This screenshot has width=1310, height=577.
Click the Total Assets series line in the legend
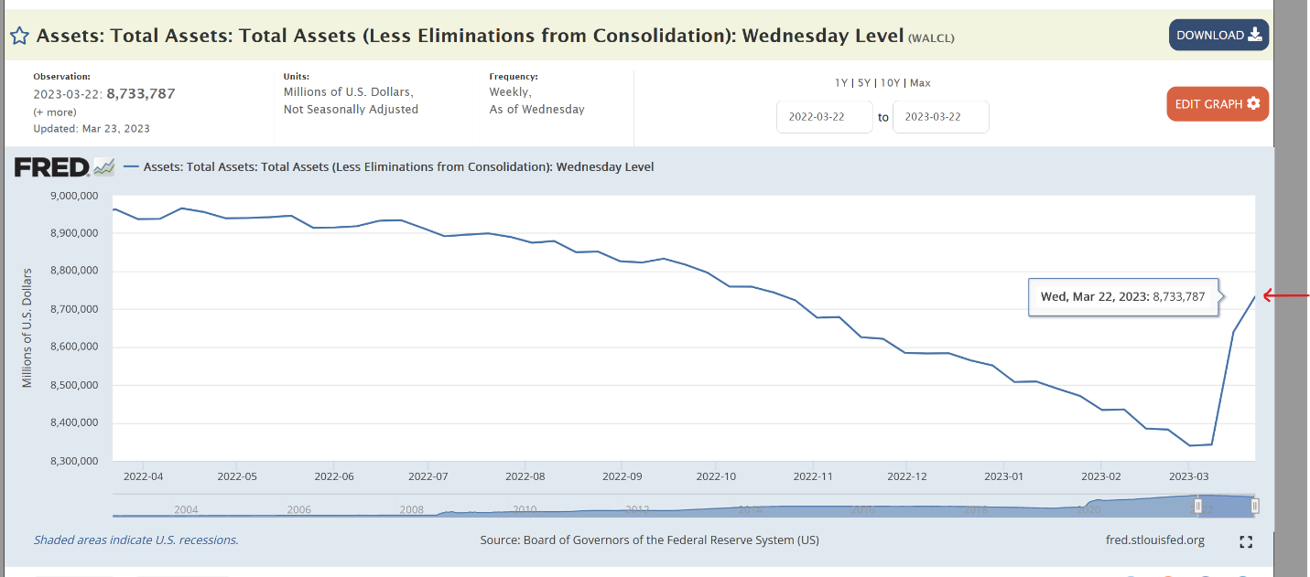tap(131, 167)
